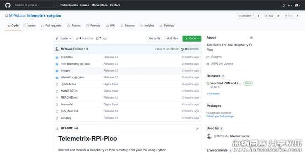Go to Pull requests in top bar
This screenshot has height=154, width=305.
click(x=69, y=5)
